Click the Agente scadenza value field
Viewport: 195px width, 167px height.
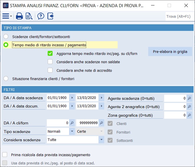click(x=175, y=98)
